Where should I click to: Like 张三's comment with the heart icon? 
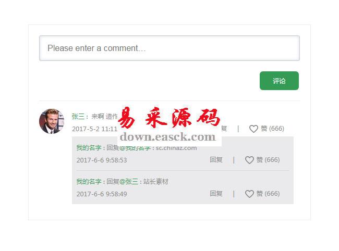click(253, 129)
